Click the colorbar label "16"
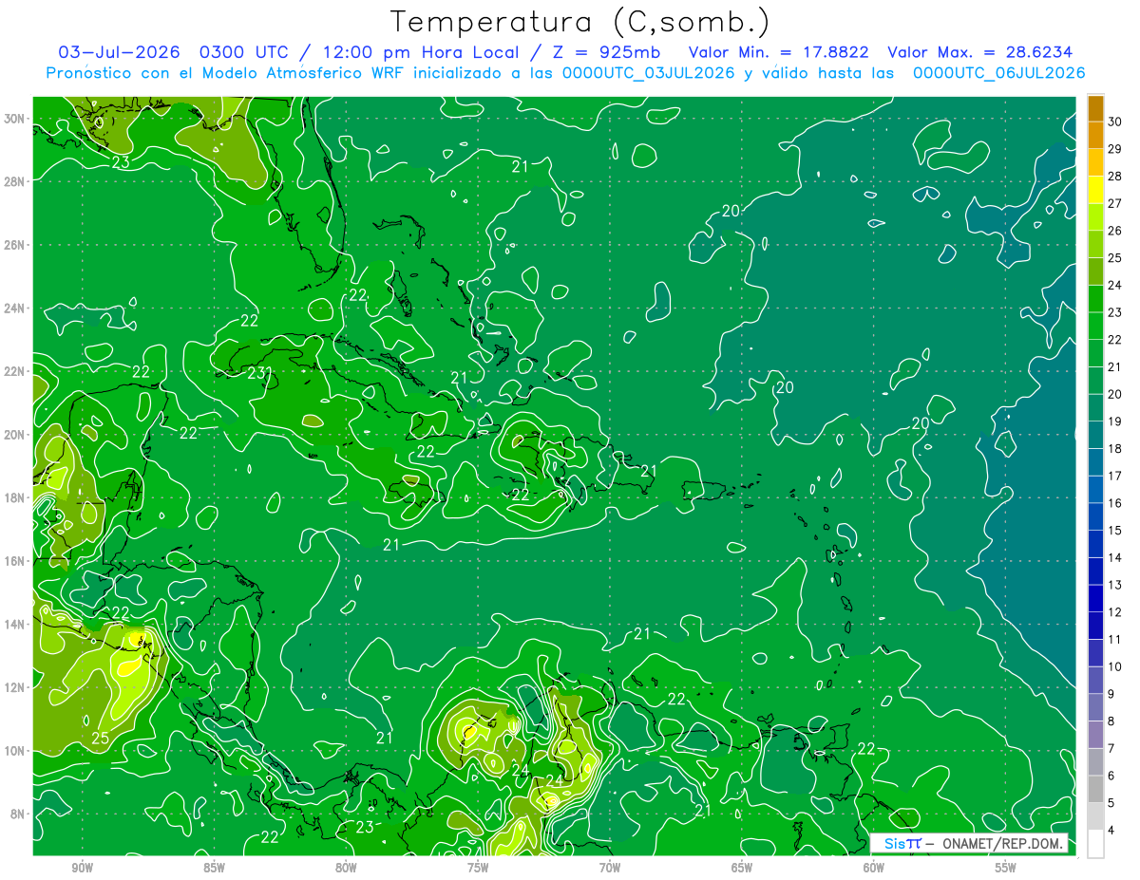This screenshot has height=880, width=1140. 1114,503
